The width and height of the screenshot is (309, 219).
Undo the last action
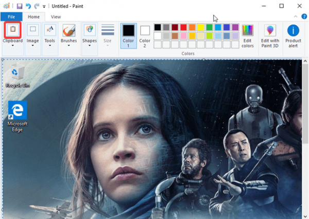28,6
